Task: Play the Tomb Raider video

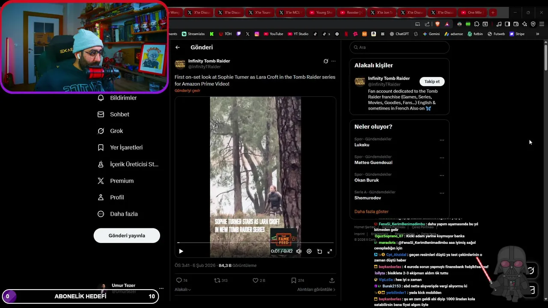Action: tap(181, 251)
